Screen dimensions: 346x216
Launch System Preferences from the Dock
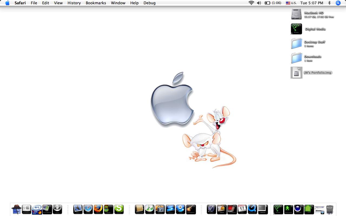(x=26, y=209)
